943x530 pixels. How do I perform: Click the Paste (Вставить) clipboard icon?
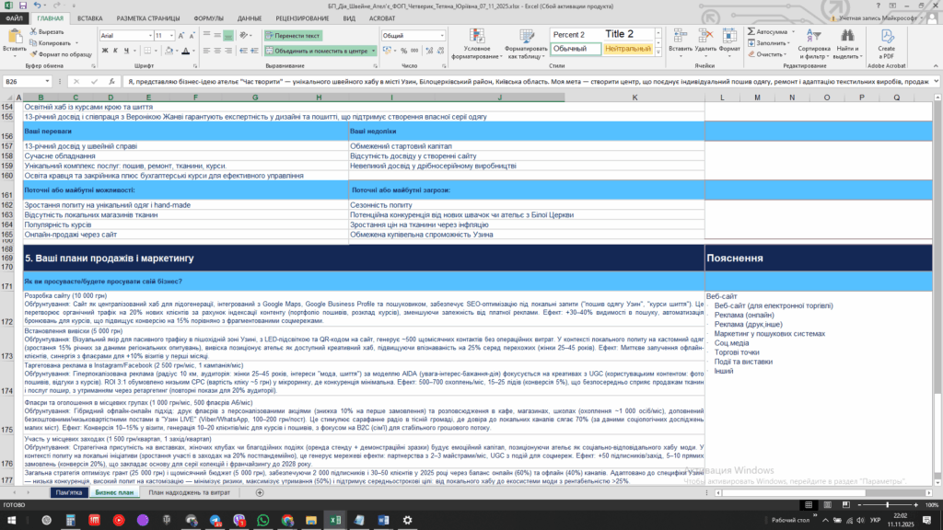[14, 37]
